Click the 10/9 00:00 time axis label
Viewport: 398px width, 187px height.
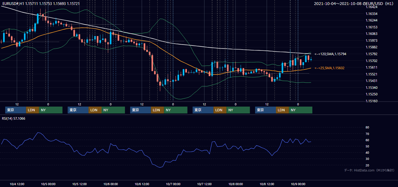[x=298, y=184]
